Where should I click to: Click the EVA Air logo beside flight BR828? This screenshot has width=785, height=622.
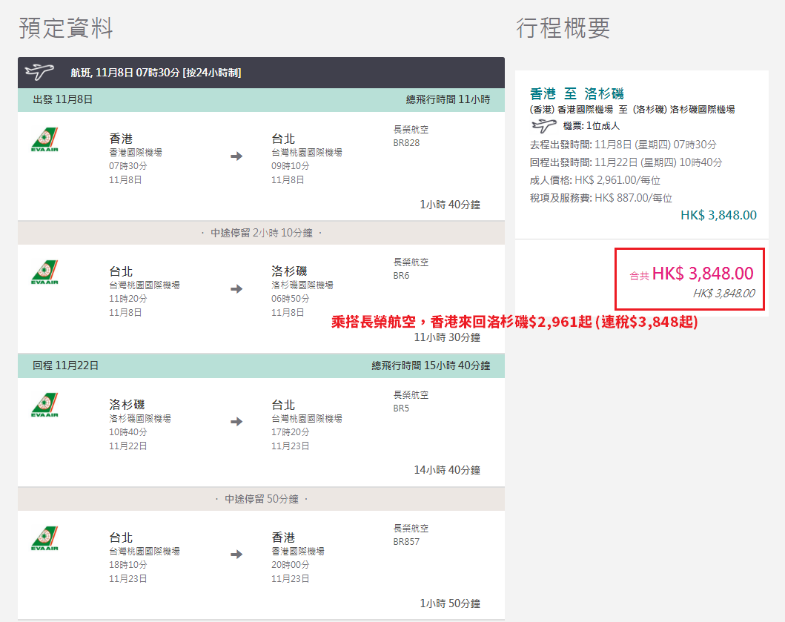(44, 139)
